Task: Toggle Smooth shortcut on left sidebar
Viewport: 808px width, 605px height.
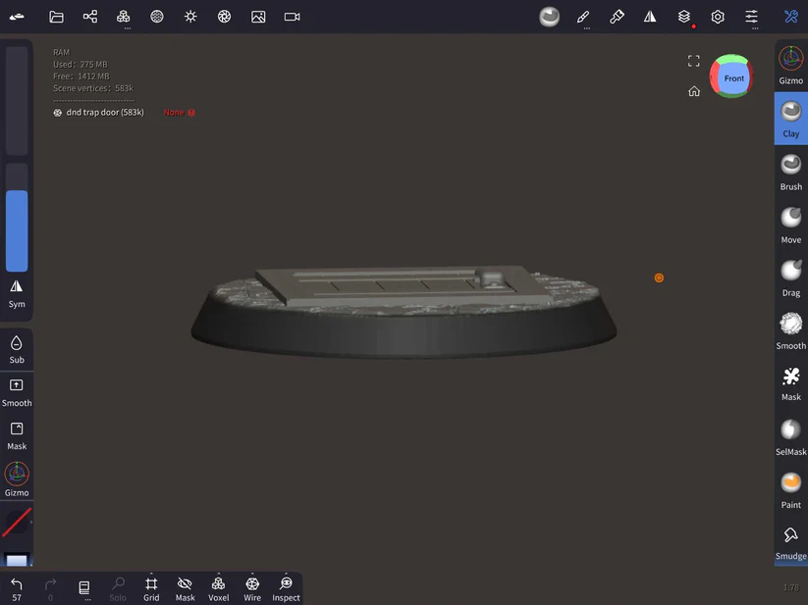Action: [17, 393]
